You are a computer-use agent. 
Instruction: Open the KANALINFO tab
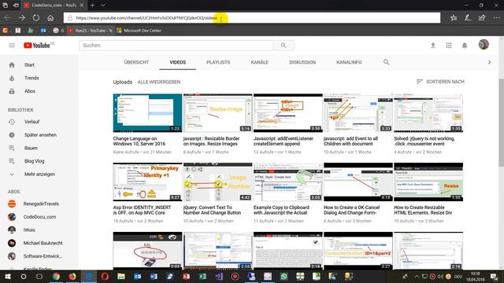point(349,62)
